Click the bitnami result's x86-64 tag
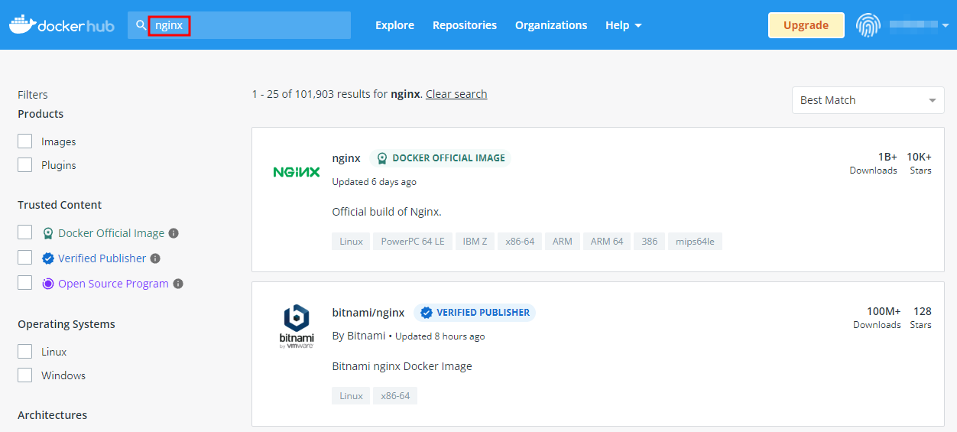The image size is (957, 432). coord(395,396)
